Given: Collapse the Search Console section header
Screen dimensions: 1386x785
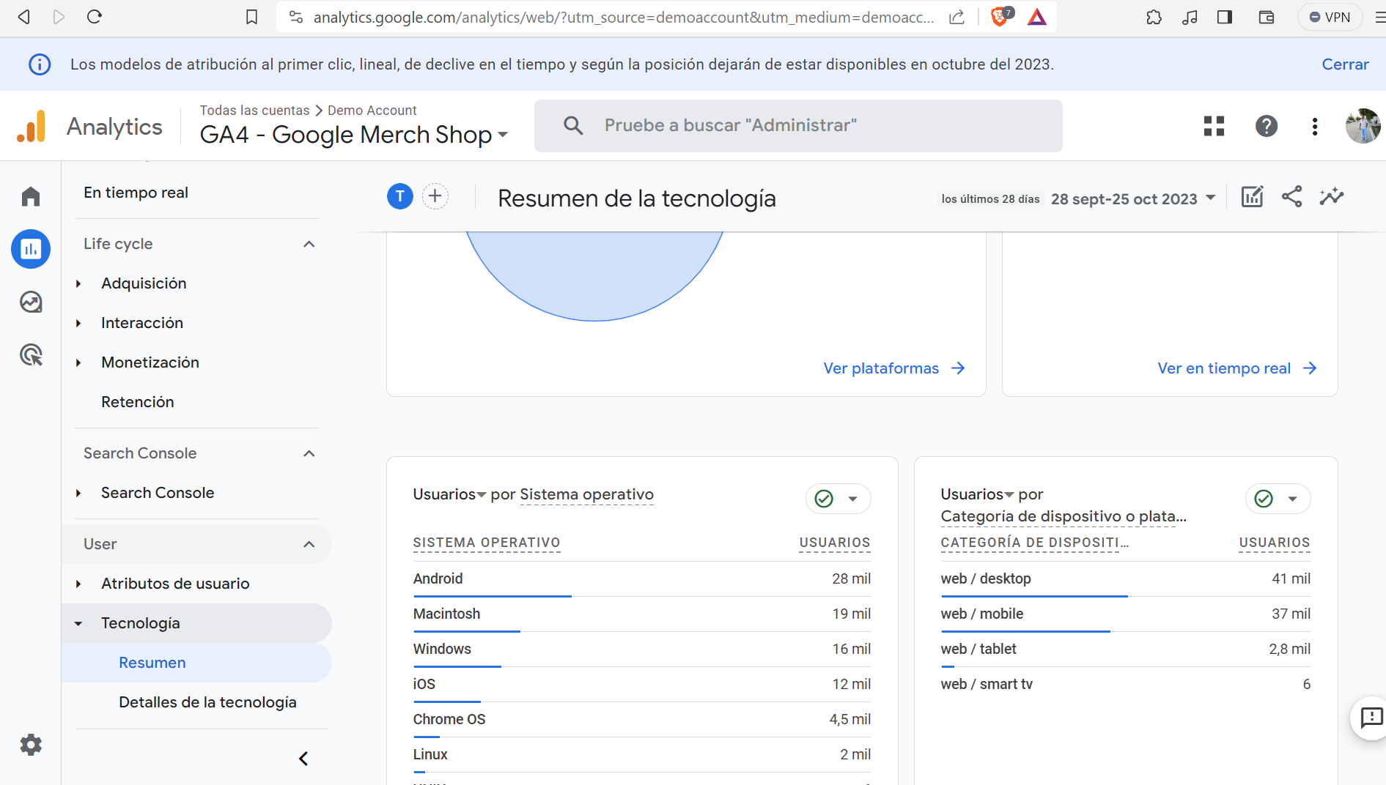Looking at the screenshot, I should 309,453.
